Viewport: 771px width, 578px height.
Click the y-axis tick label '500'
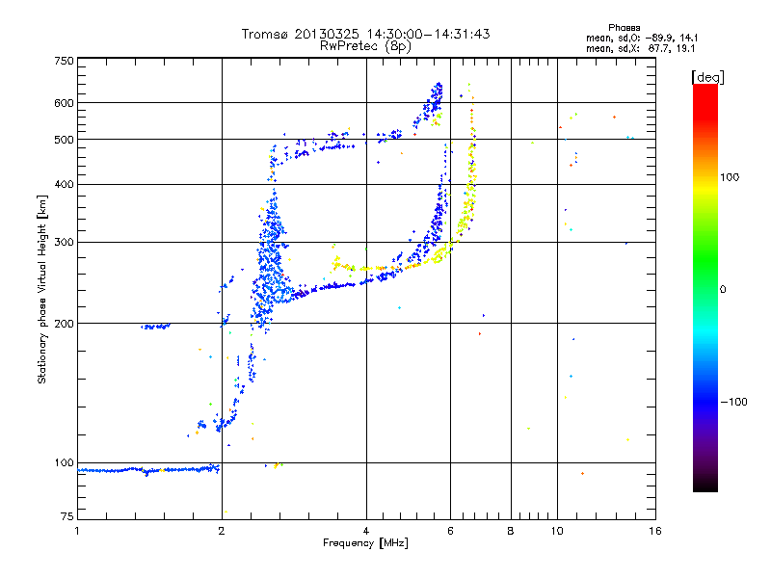[64, 140]
